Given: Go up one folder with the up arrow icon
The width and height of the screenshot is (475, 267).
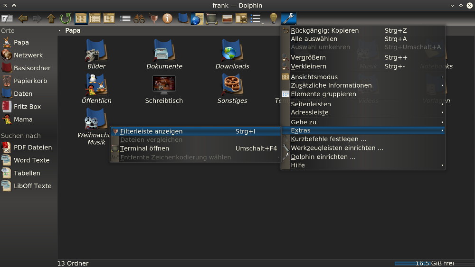Looking at the screenshot, I should point(51,19).
